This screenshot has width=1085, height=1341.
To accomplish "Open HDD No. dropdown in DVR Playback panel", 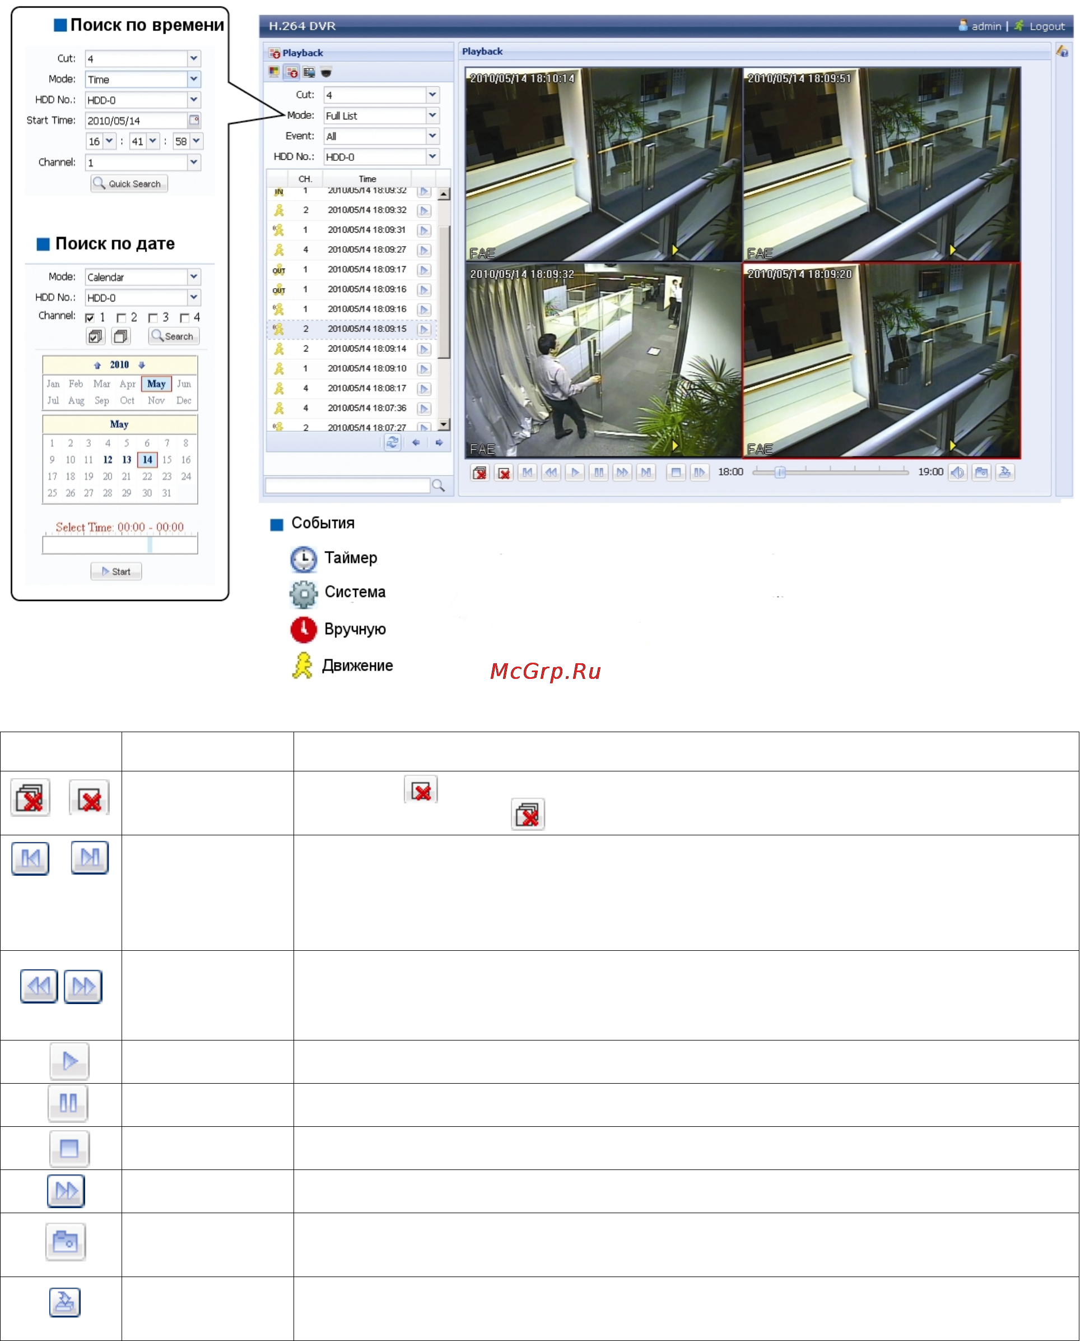I will (434, 157).
